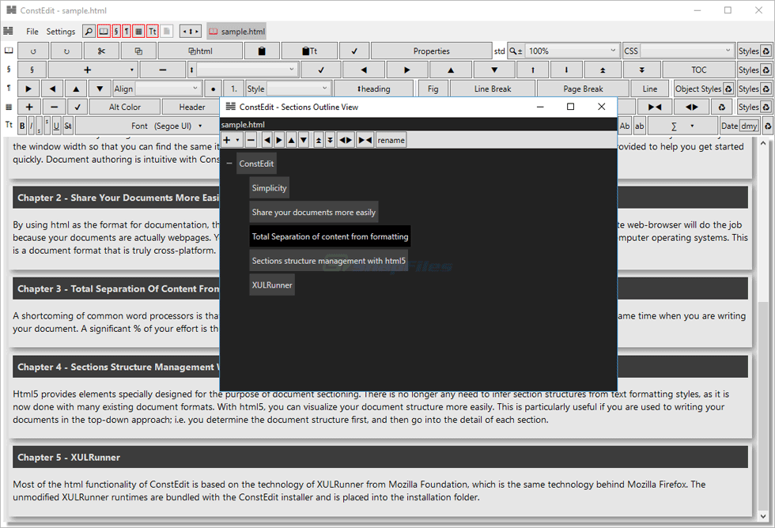Click the remove section minus icon in Outline View
Viewport: 775px width, 528px height.
click(251, 140)
